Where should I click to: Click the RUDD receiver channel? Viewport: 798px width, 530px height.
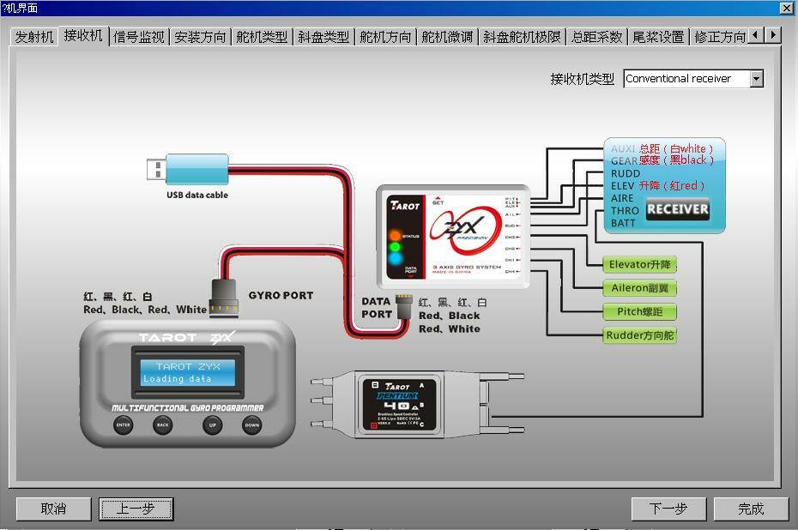click(626, 173)
